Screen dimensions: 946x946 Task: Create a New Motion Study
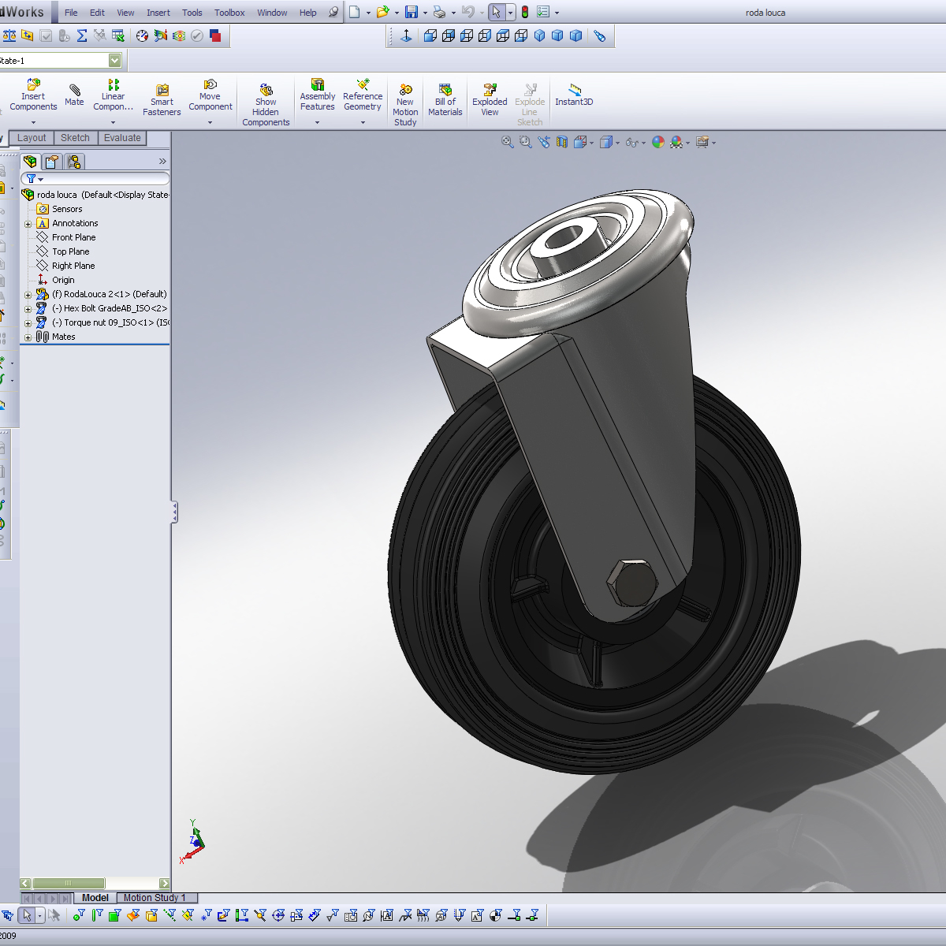click(x=405, y=99)
